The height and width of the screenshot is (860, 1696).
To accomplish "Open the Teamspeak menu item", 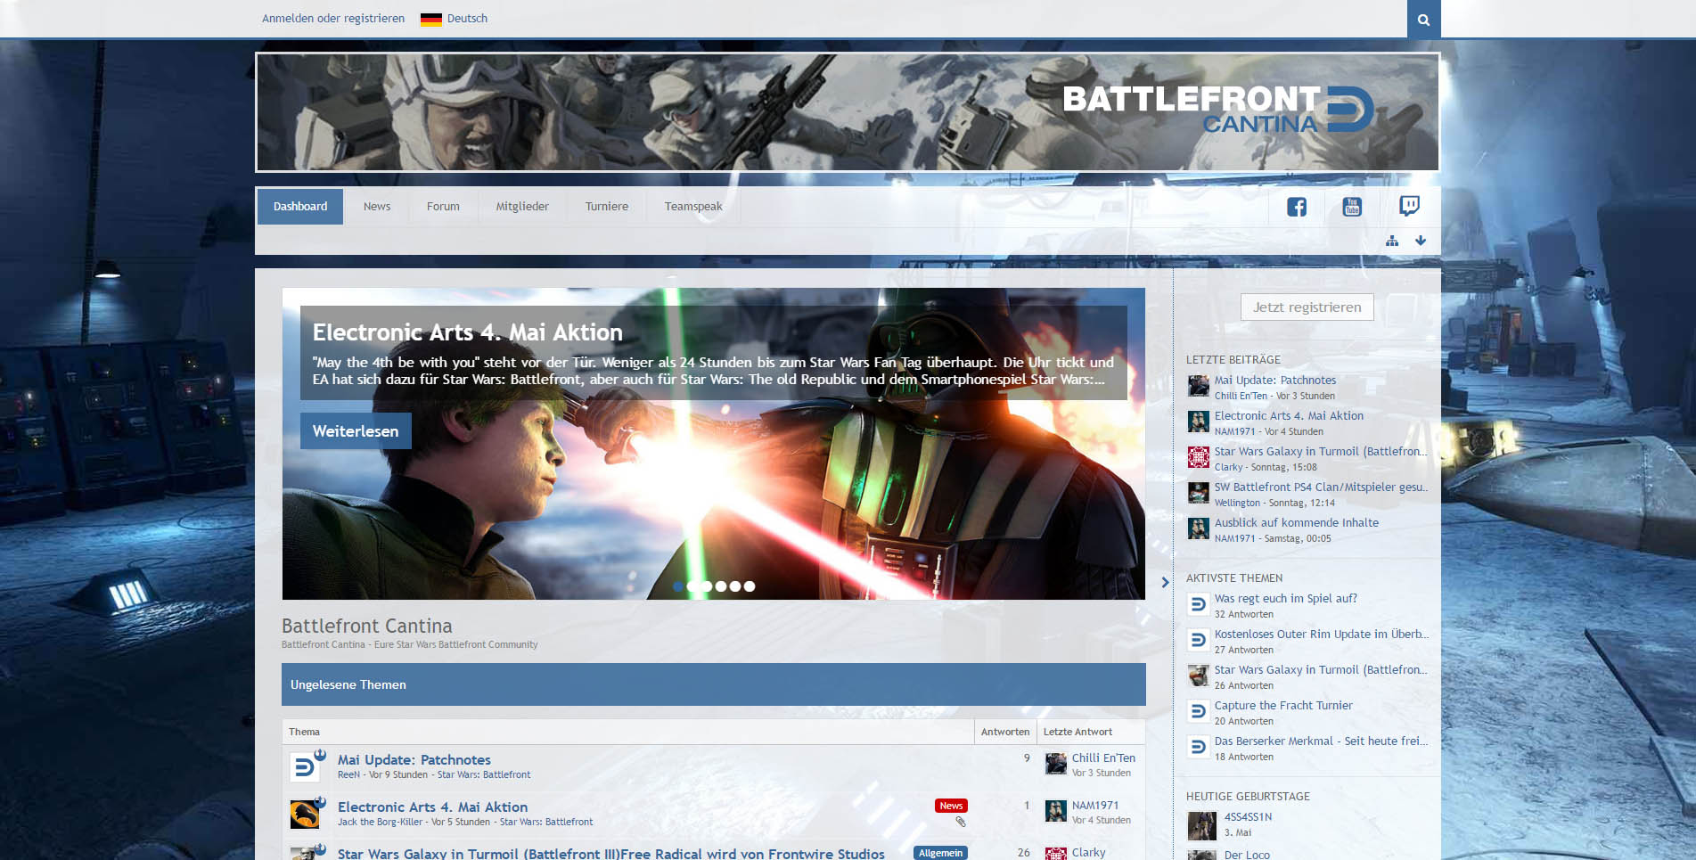I will click(x=693, y=207).
